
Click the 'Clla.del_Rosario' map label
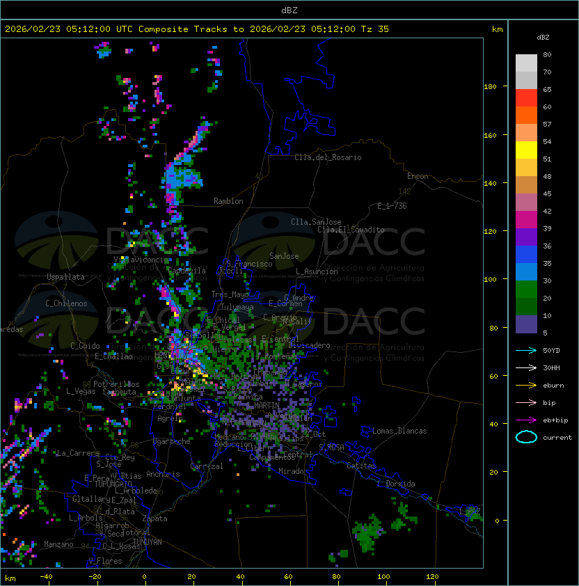click(328, 157)
